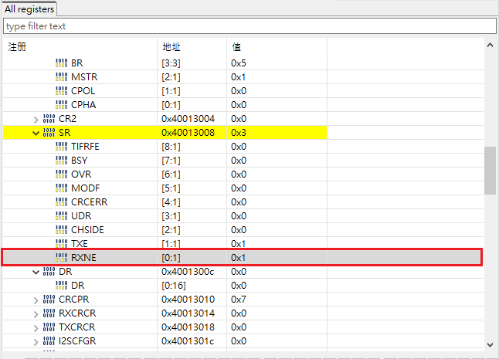The width and height of the screenshot is (499, 359).
Task: Click the I2SCFGR register icon
Action: (49, 341)
